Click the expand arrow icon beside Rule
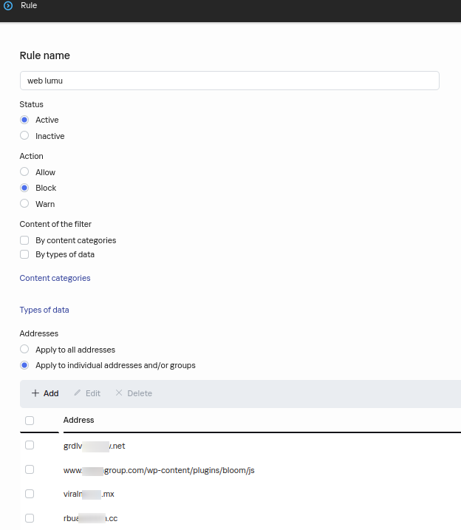 coord(8,6)
